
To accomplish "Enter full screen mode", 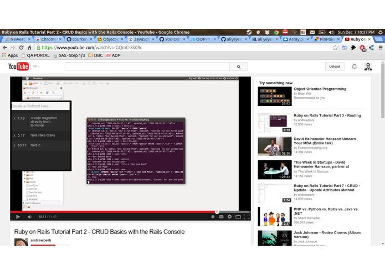I will tap(247, 217).
